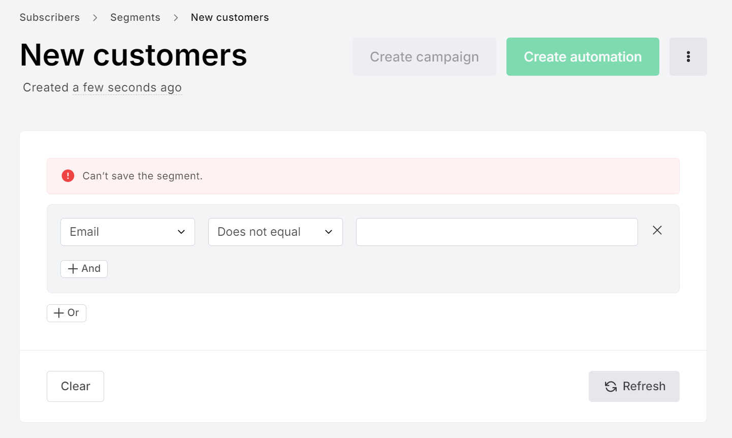Screen dimensions: 732x438
Task: Click the chevron on the operator selector
Action: point(329,232)
